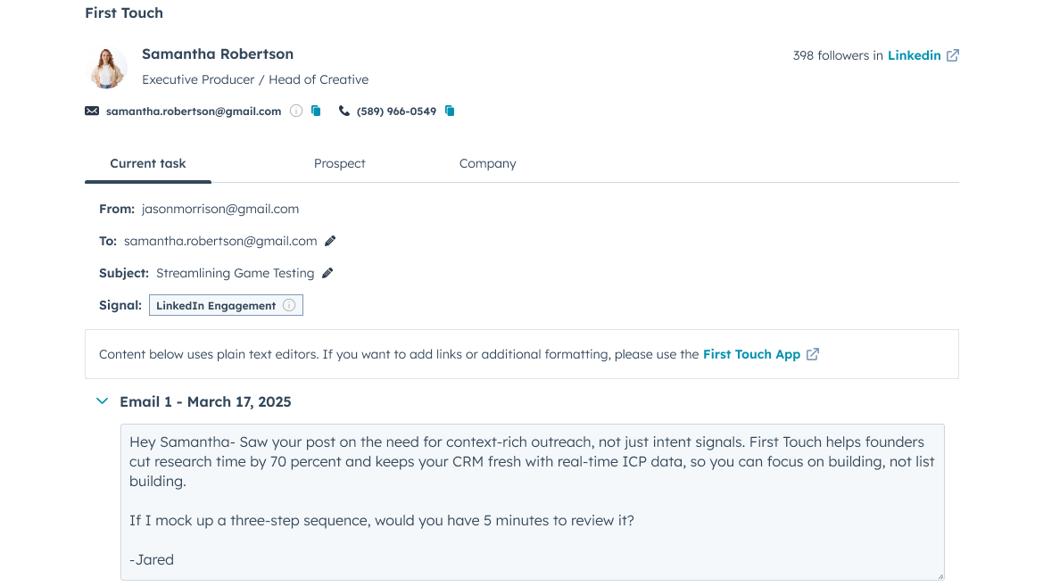Viewport: 1043px width, 586px height.
Task: Copy the phone number
Action: (x=450, y=111)
